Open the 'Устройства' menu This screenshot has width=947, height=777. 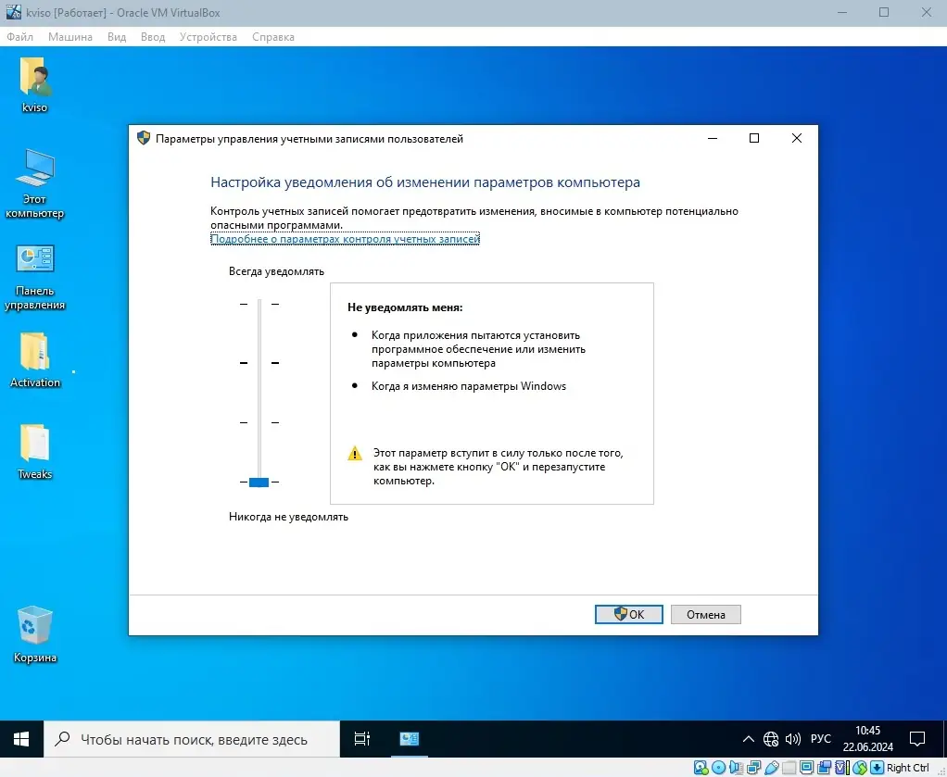208,37
